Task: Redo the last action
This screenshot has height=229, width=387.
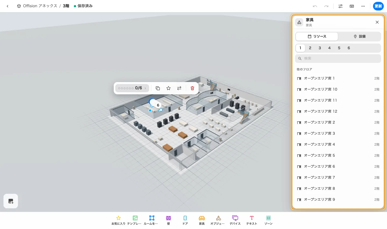Action: 326,6
